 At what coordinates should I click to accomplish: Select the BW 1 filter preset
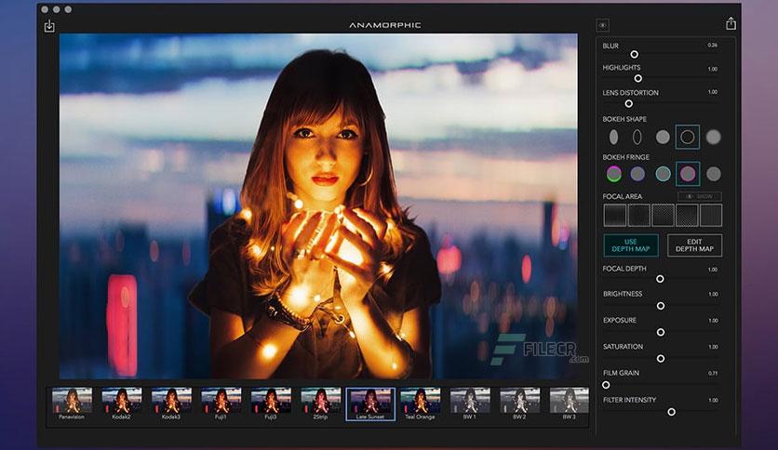(470, 404)
